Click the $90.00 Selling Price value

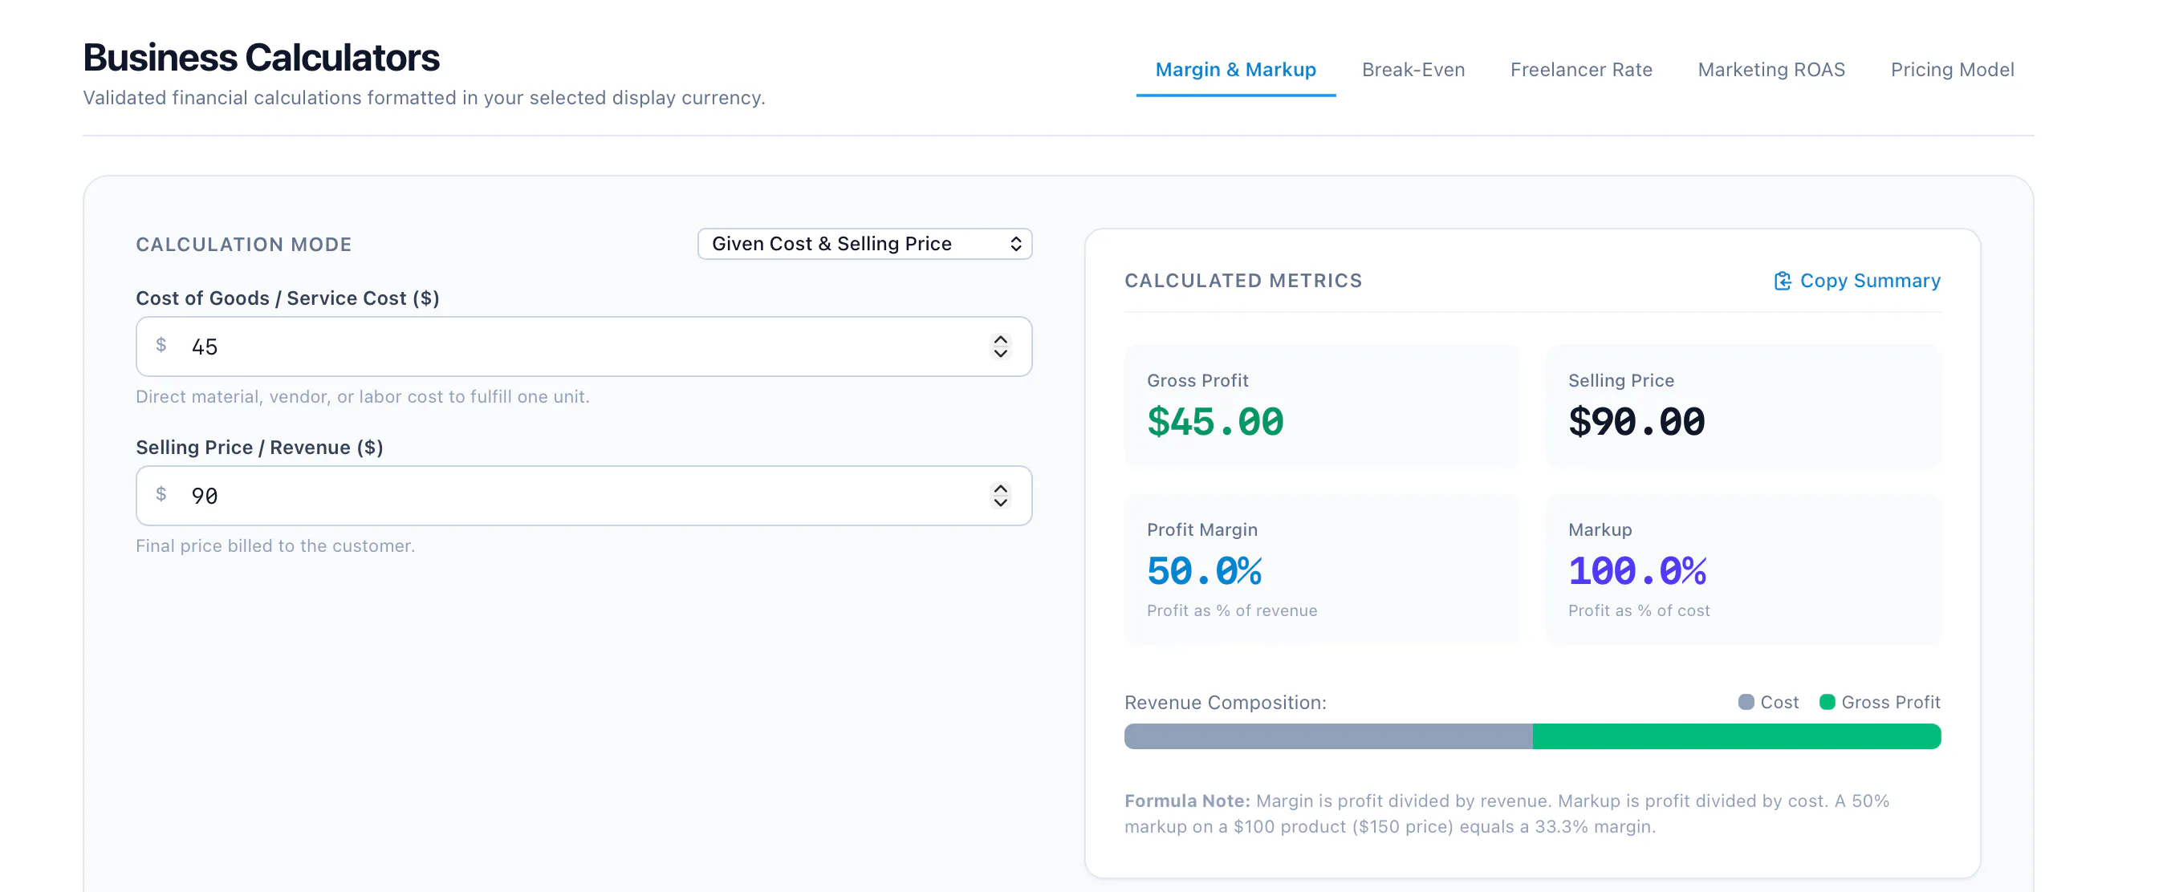tap(1636, 422)
